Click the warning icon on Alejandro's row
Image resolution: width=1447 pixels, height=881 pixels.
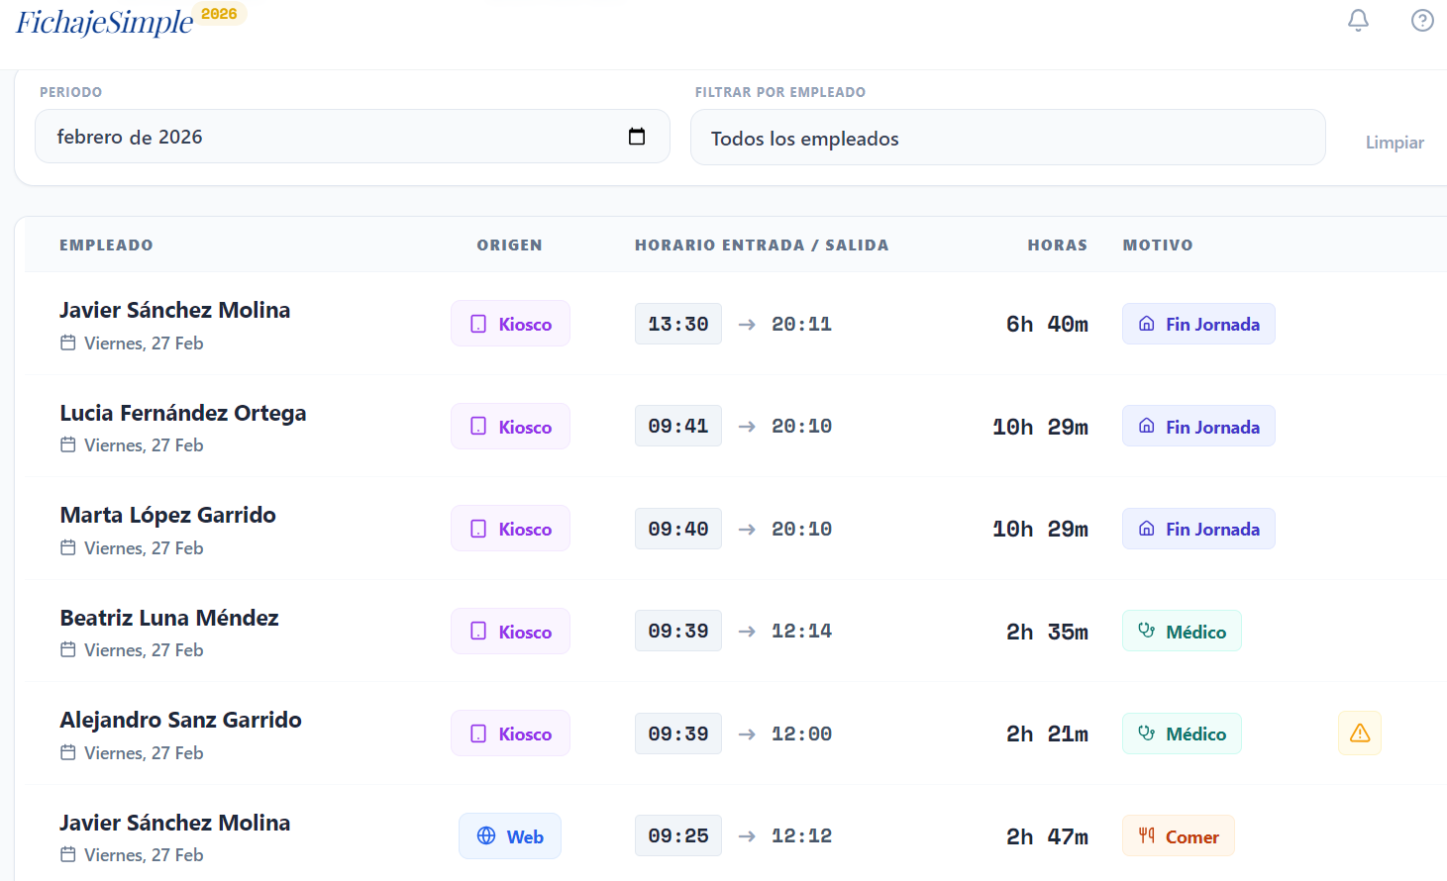coord(1359,734)
